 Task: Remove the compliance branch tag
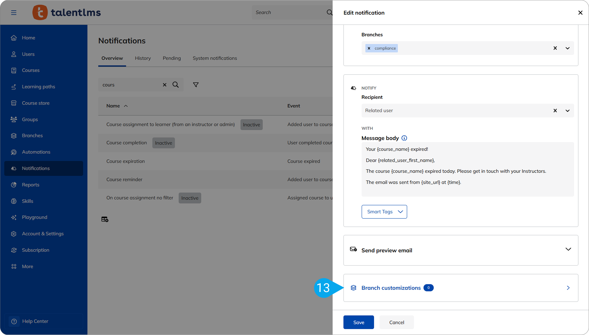369,48
